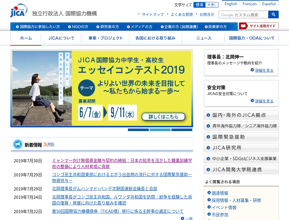
Task: Select the JICAについて tab
Action: click(x=61, y=38)
